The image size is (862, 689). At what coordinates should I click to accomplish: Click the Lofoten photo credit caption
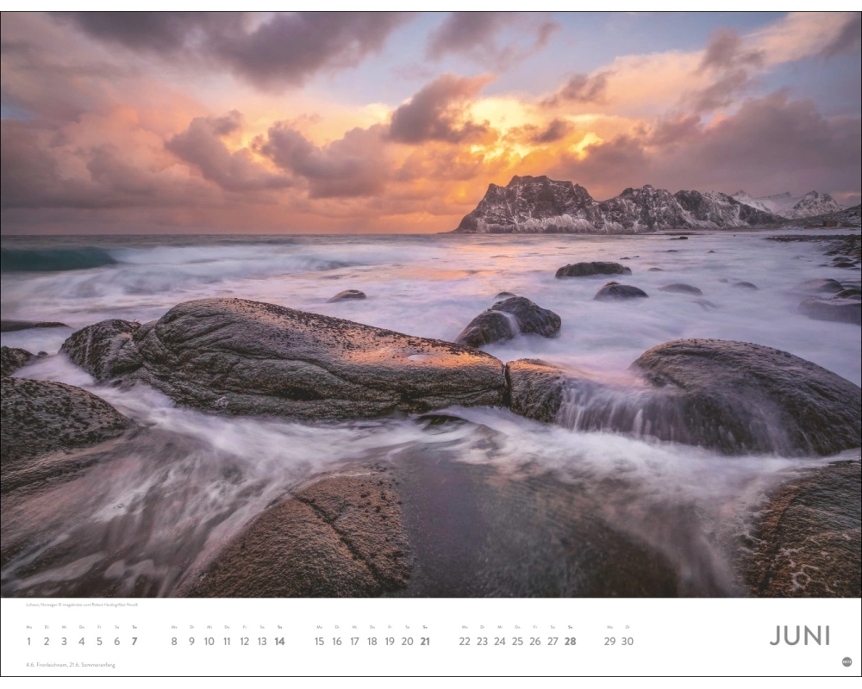coord(81,605)
